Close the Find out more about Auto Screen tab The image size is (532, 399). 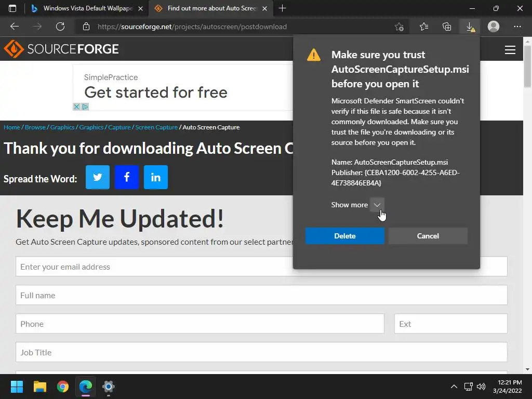[x=264, y=8]
